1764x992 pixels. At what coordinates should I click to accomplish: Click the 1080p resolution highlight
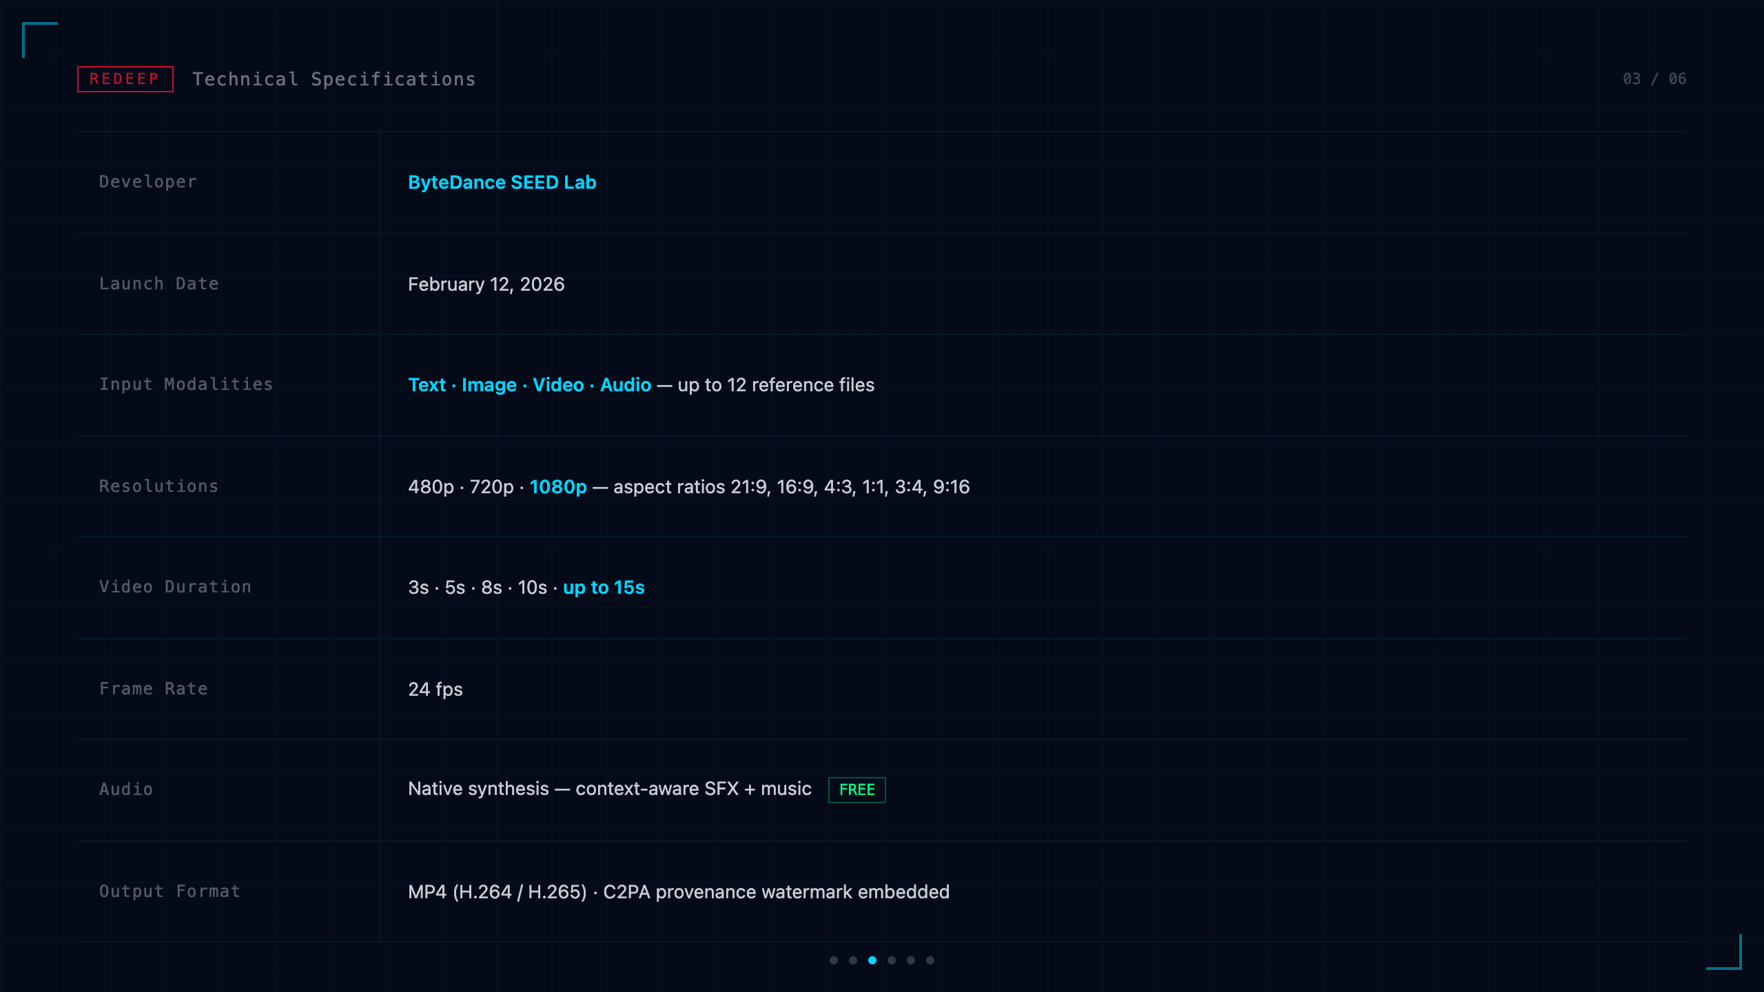(558, 487)
